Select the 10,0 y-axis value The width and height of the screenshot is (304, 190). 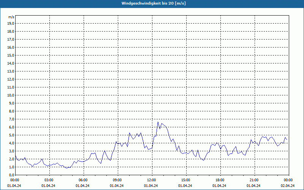(x=11, y=95)
